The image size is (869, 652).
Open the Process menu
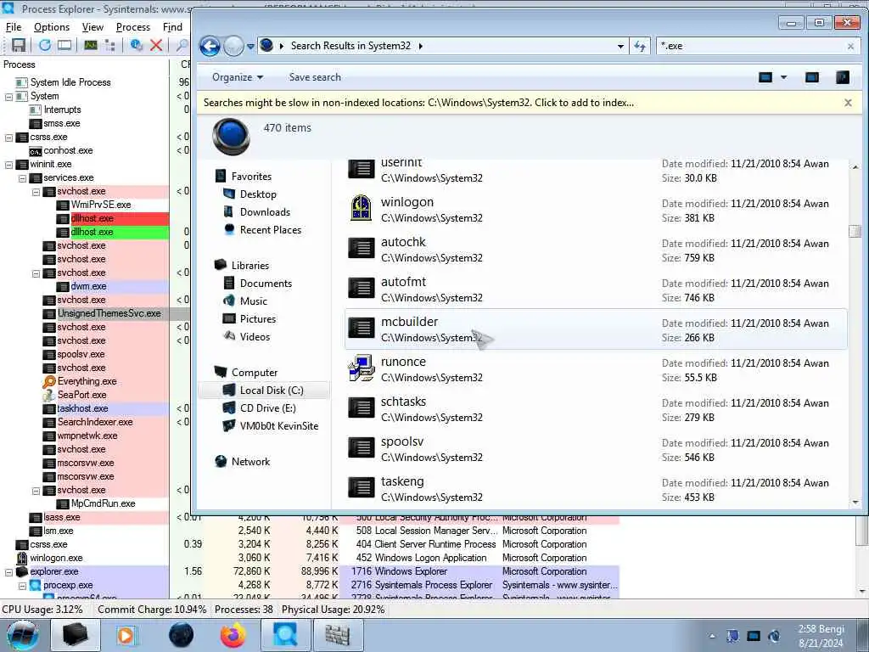tap(133, 26)
